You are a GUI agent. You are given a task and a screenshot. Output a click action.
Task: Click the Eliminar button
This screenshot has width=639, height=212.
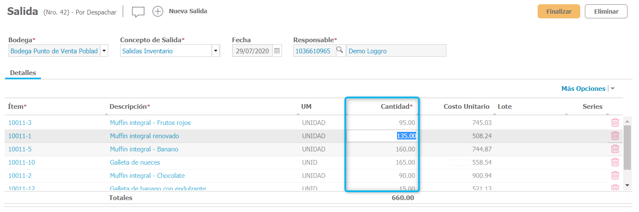[x=606, y=12]
